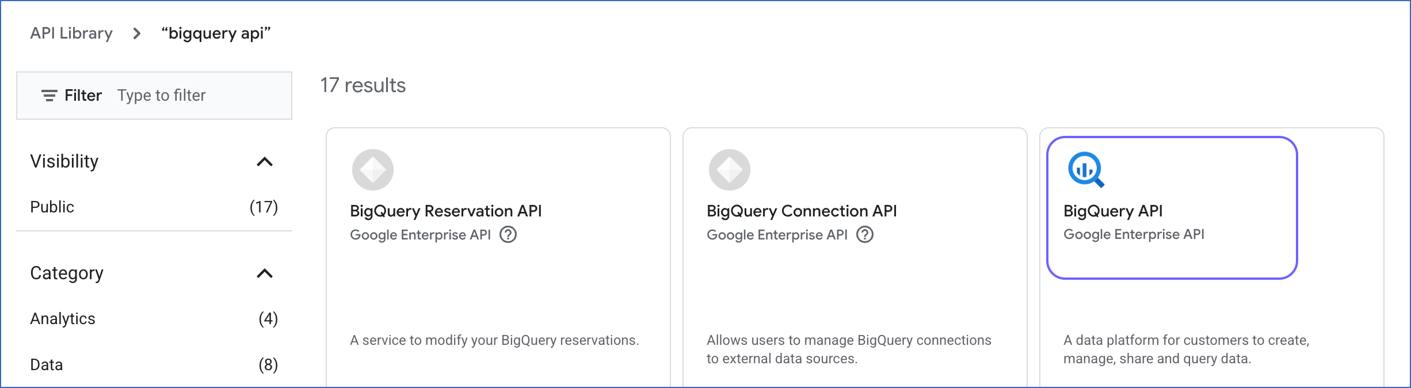The image size is (1411, 388).
Task: Collapse the Category filter section
Action: coord(264,273)
